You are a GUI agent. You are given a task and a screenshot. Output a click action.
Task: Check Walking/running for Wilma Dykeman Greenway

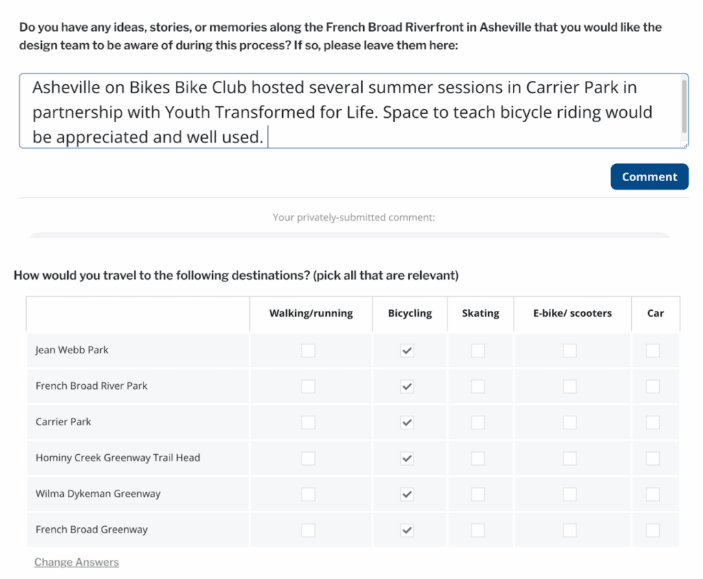(x=308, y=494)
